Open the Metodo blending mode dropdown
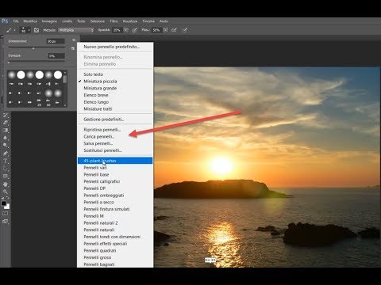 point(76,30)
